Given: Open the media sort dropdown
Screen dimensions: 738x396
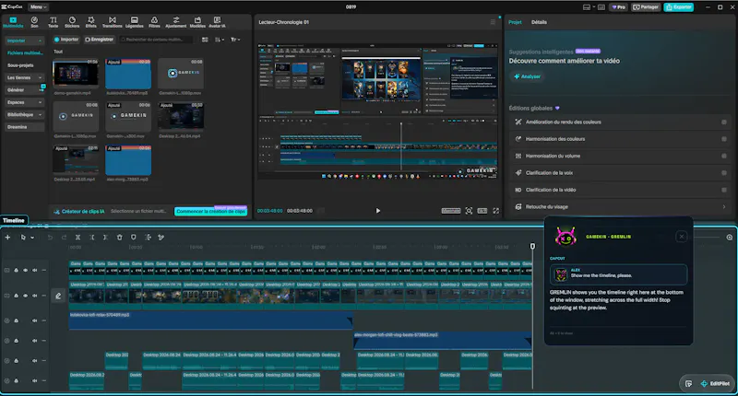Looking at the screenshot, I should click(x=220, y=40).
